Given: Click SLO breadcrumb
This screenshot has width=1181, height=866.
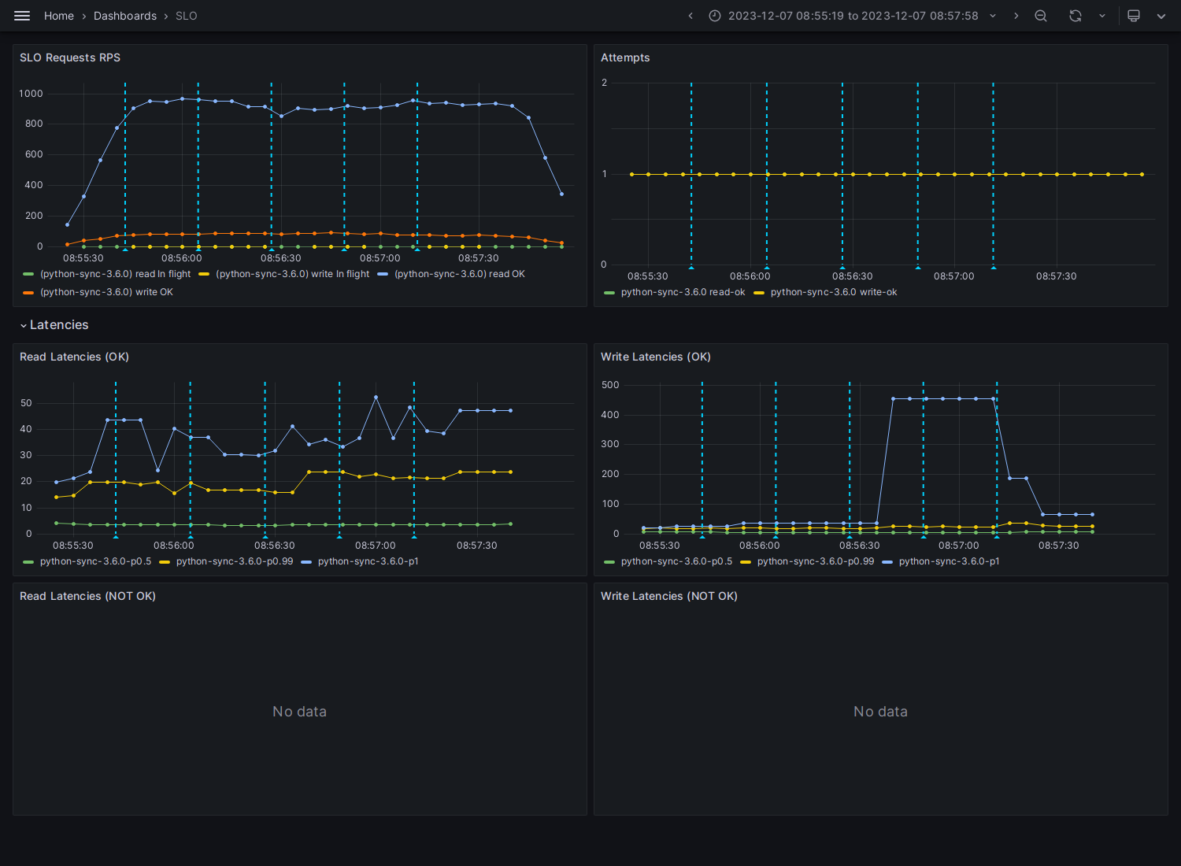Looking at the screenshot, I should tap(187, 16).
